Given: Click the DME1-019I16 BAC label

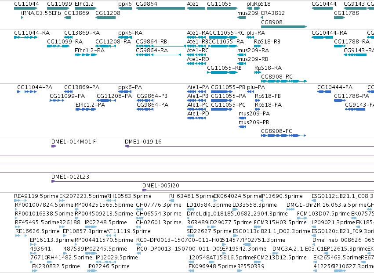Looking at the screenshot, I should 143,142.
